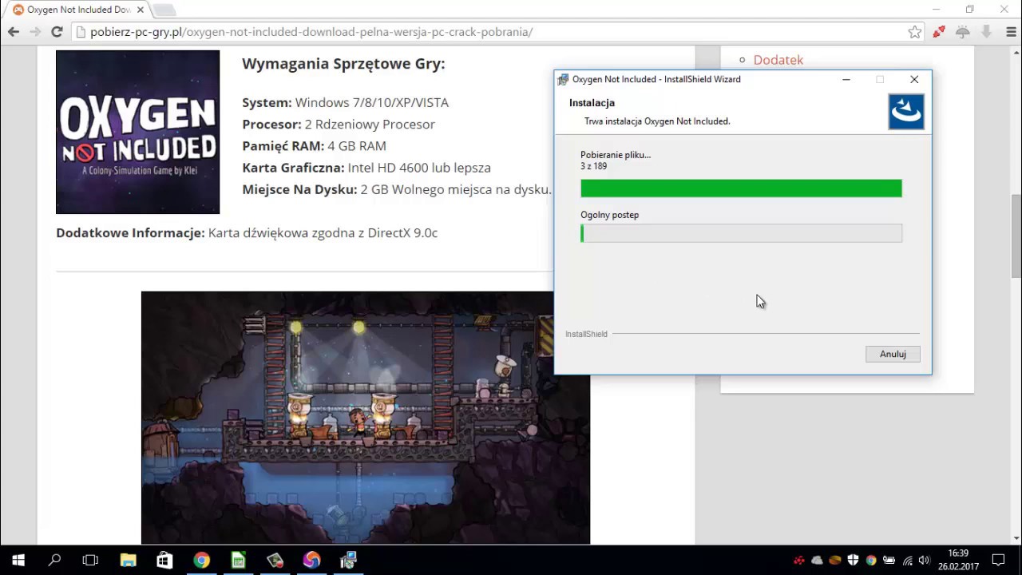Click the 'Wymagania Sprzętowe Gry:' heading
Screen dimensions: 1022x575
click(343, 64)
